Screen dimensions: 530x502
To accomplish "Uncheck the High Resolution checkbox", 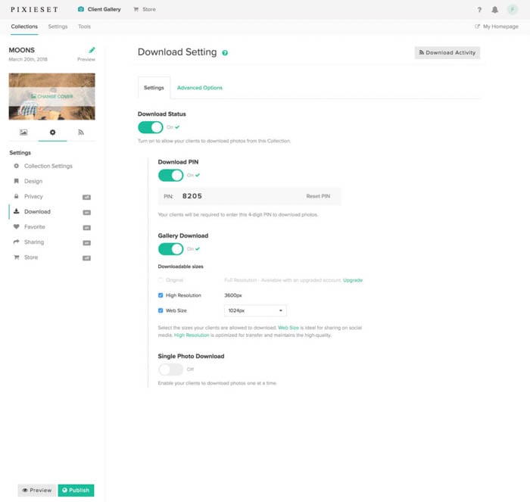I will (x=161, y=295).
